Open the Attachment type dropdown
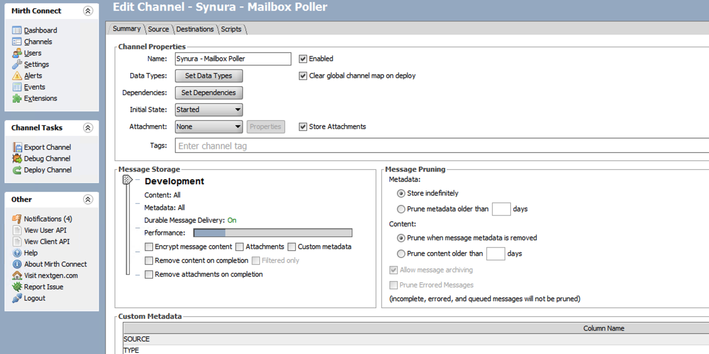The image size is (709, 354). click(x=209, y=126)
